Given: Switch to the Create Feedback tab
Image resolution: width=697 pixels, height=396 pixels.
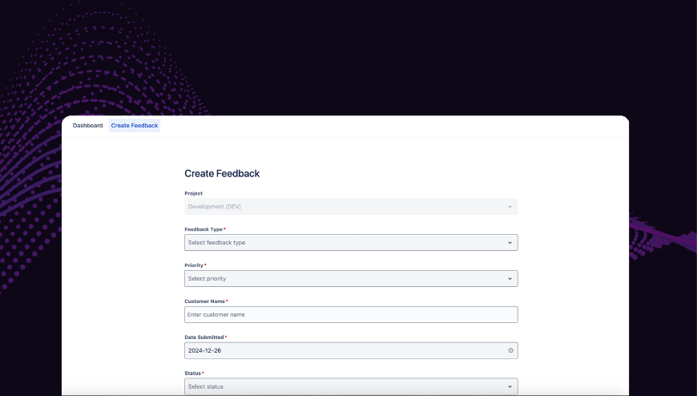Looking at the screenshot, I should pyautogui.click(x=135, y=126).
